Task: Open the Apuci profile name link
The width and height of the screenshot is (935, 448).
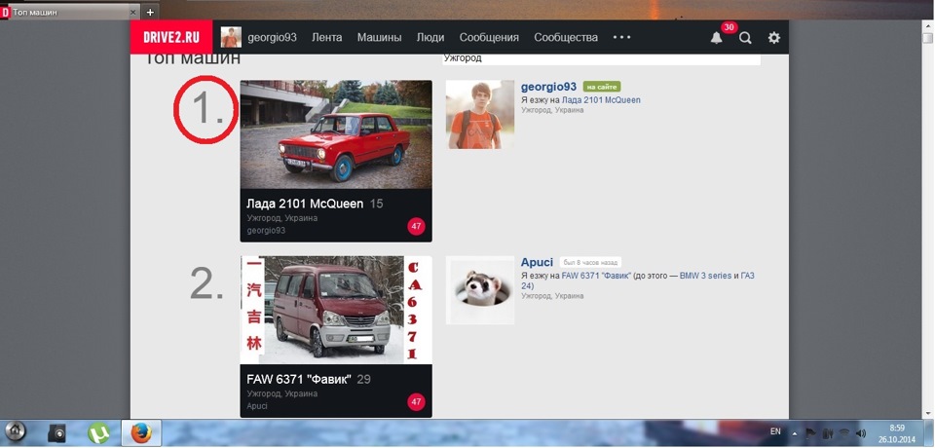Action: click(537, 263)
